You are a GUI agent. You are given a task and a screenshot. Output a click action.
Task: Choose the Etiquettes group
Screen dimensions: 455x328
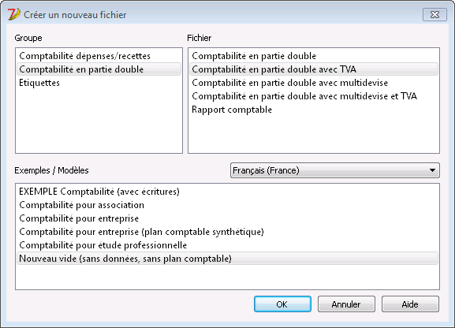99,83
